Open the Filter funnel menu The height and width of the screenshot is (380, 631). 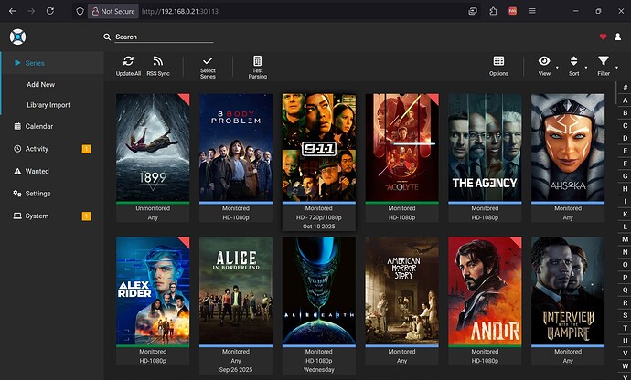pyautogui.click(x=604, y=66)
